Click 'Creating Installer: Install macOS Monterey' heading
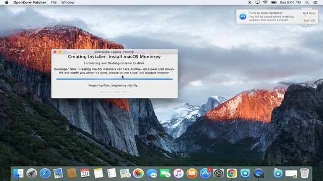Viewport: 323px width, 181px height. click(114, 57)
